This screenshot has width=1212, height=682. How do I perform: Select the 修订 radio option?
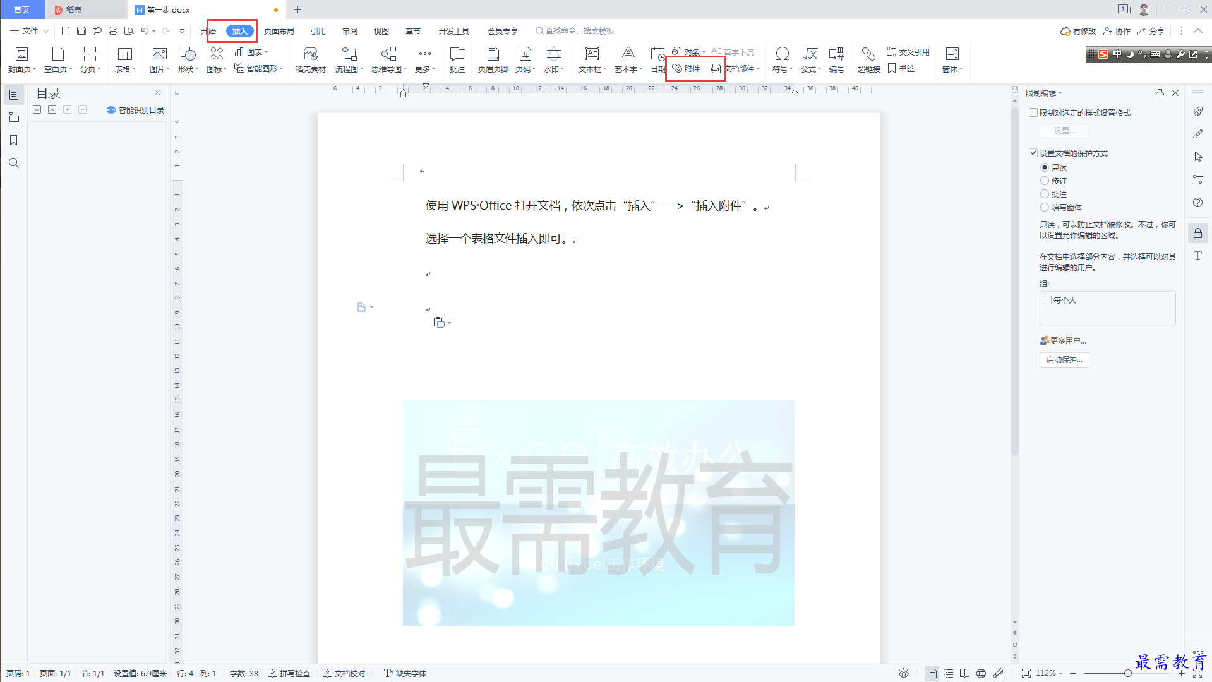1045,181
